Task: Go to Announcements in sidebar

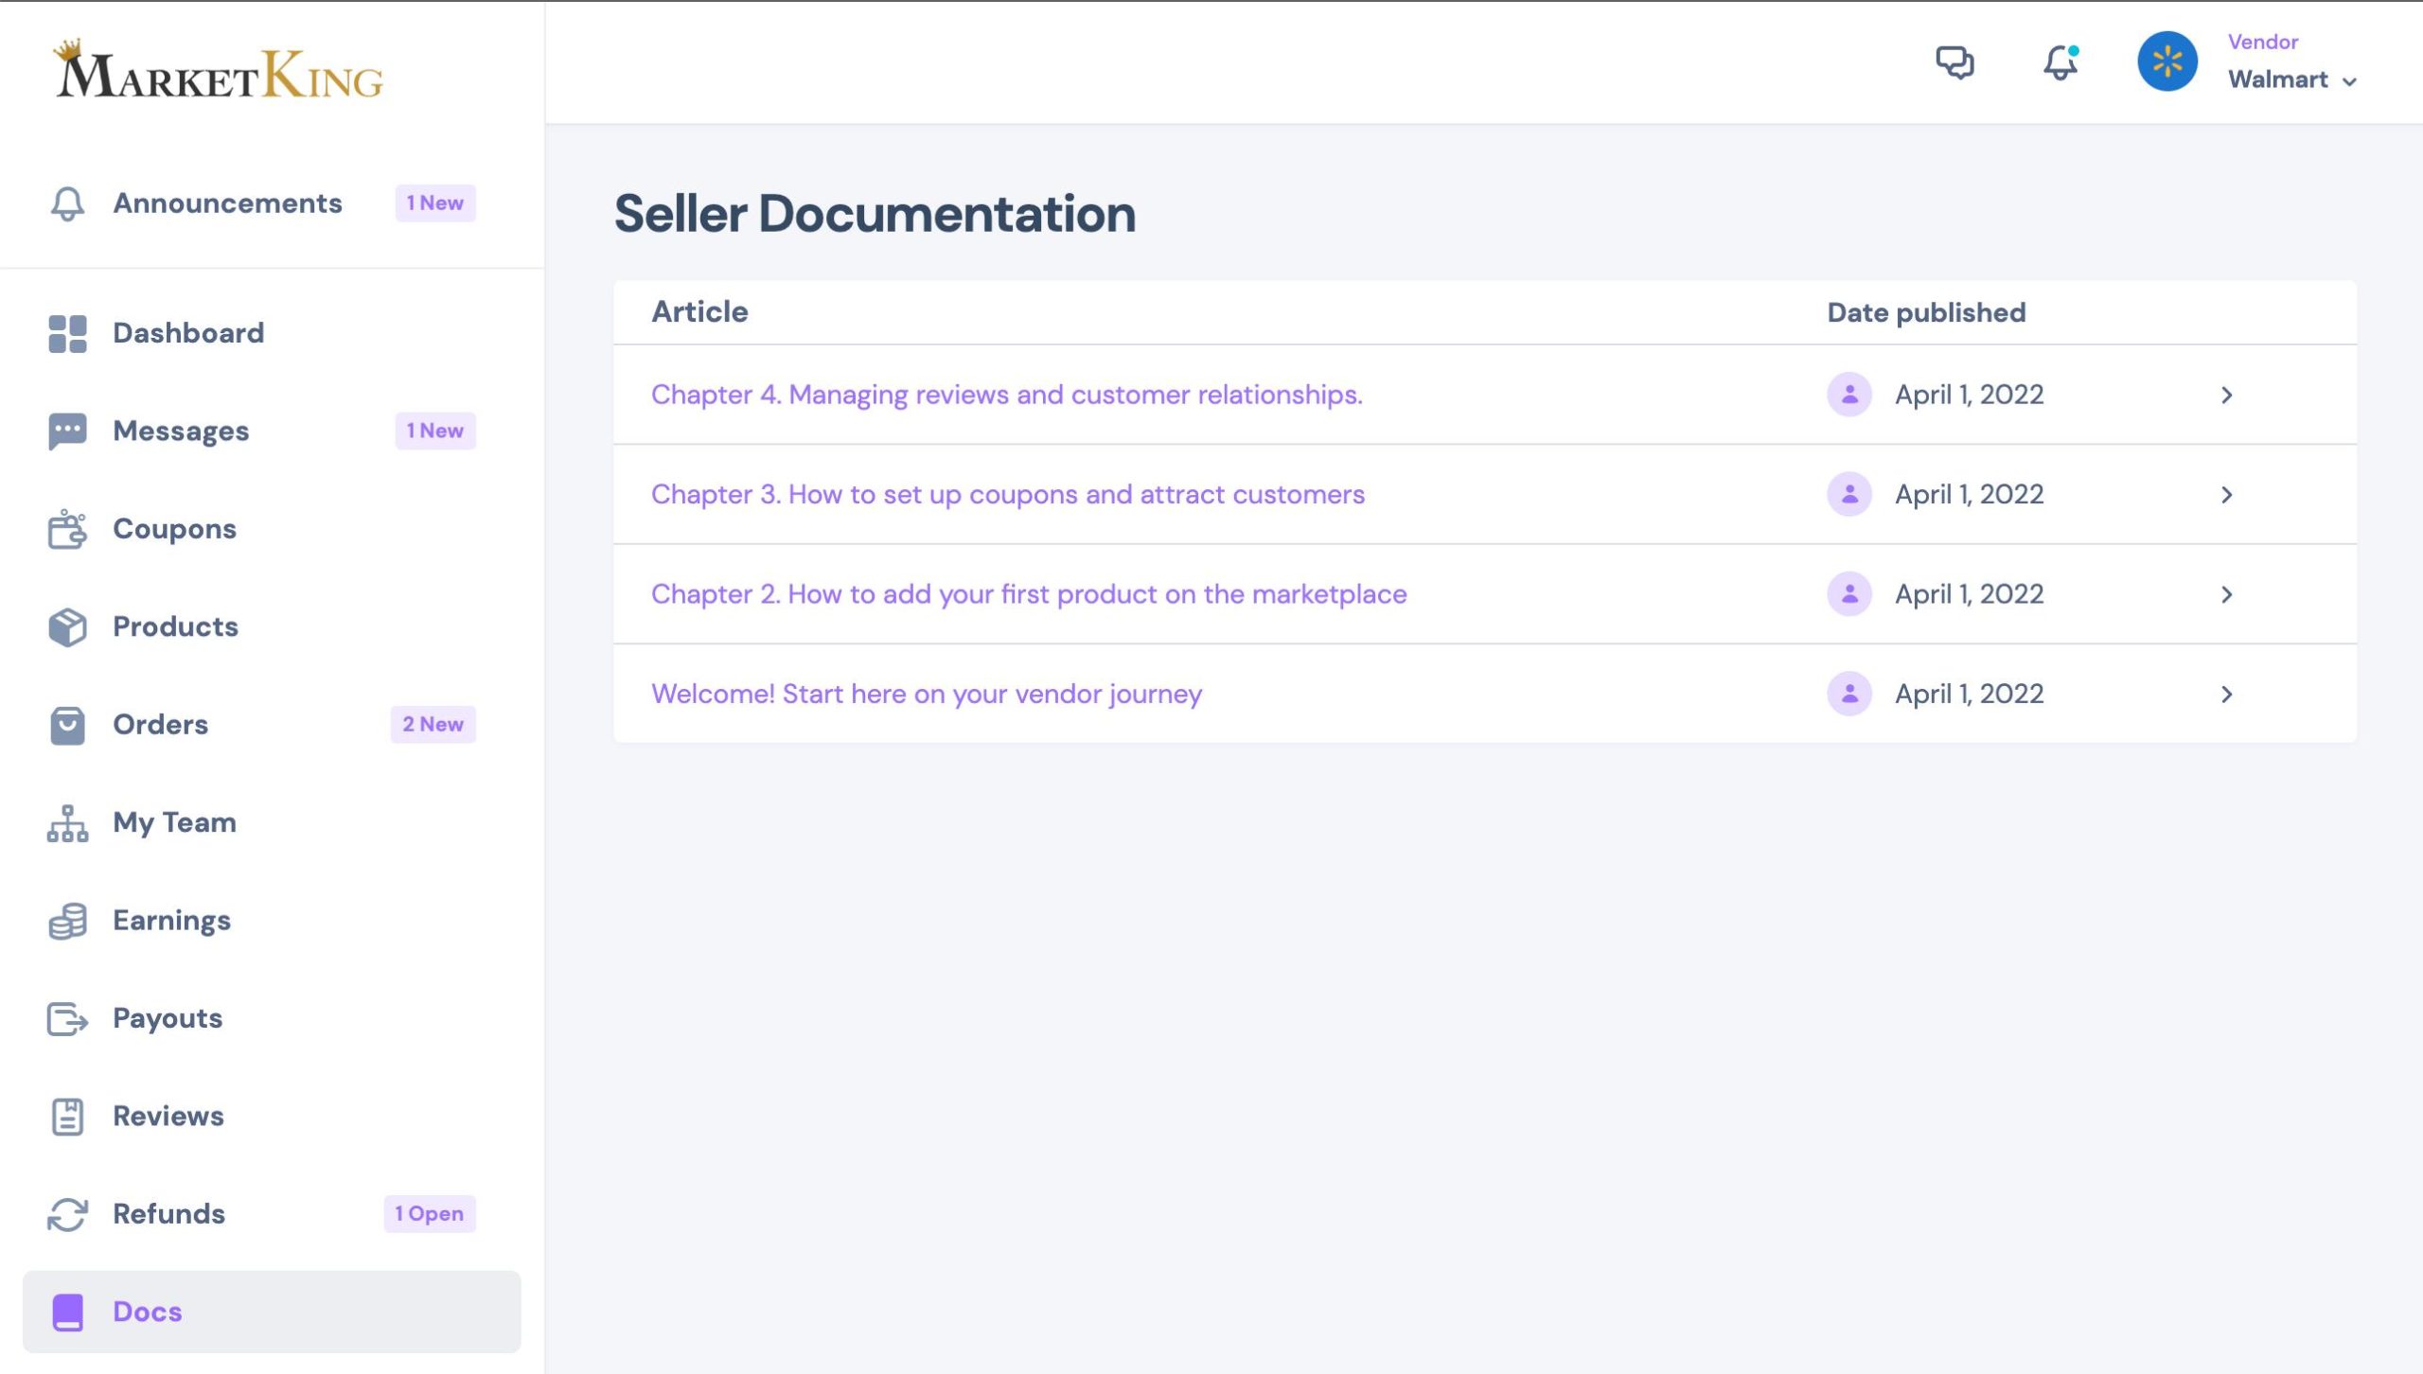Action: pyautogui.click(x=227, y=203)
